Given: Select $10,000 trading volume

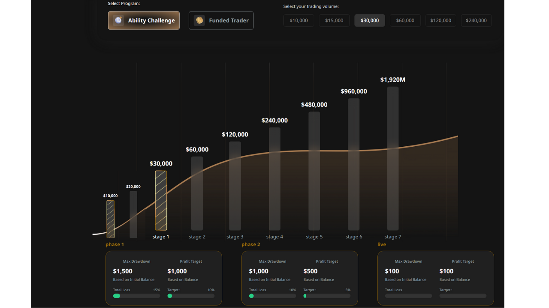Looking at the screenshot, I should tap(299, 21).
